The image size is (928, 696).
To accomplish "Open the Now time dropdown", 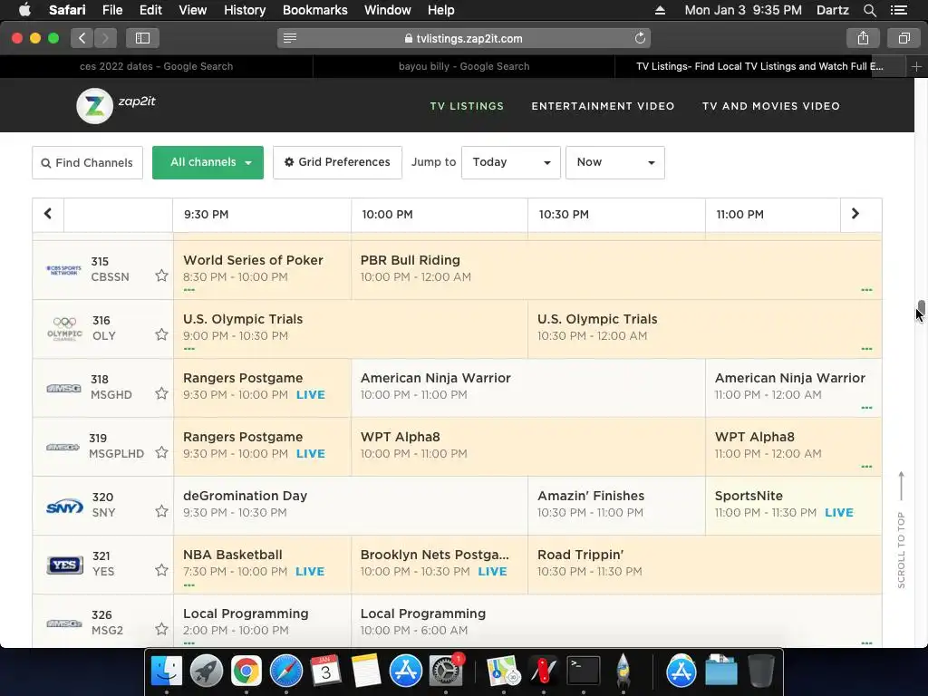I will pos(615,162).
